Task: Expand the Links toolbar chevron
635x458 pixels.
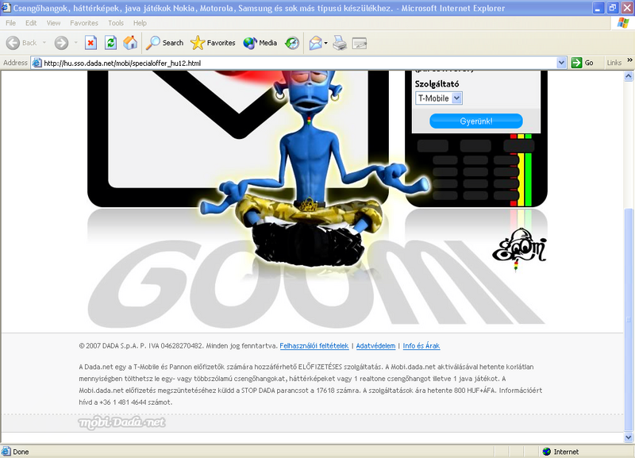Action: coord(629,60)
